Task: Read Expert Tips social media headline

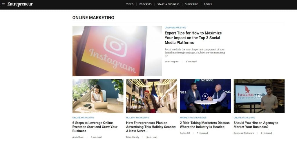Action: (x=193, y=38)
